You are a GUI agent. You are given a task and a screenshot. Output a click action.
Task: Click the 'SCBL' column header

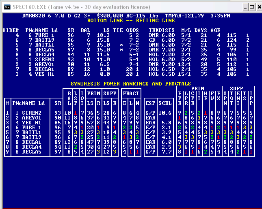165,103
